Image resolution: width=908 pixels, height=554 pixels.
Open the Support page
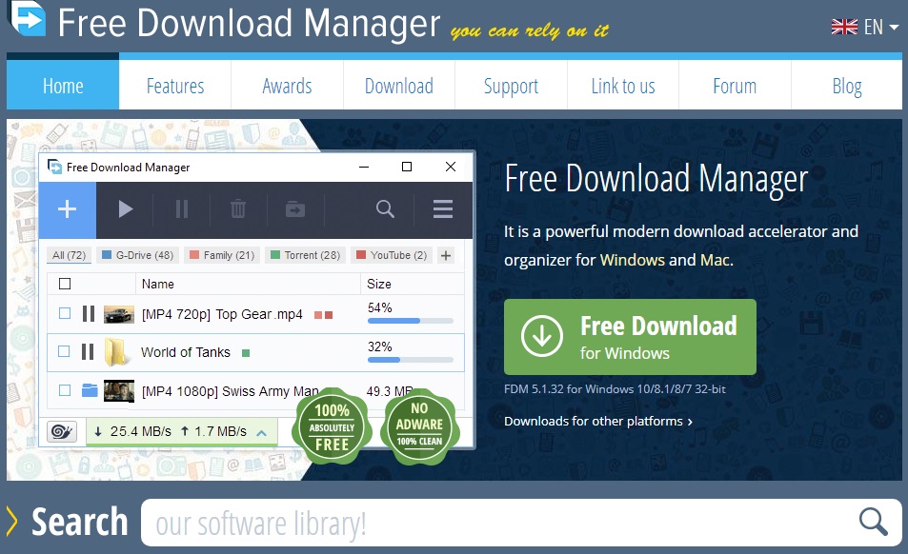pos(511,86)
